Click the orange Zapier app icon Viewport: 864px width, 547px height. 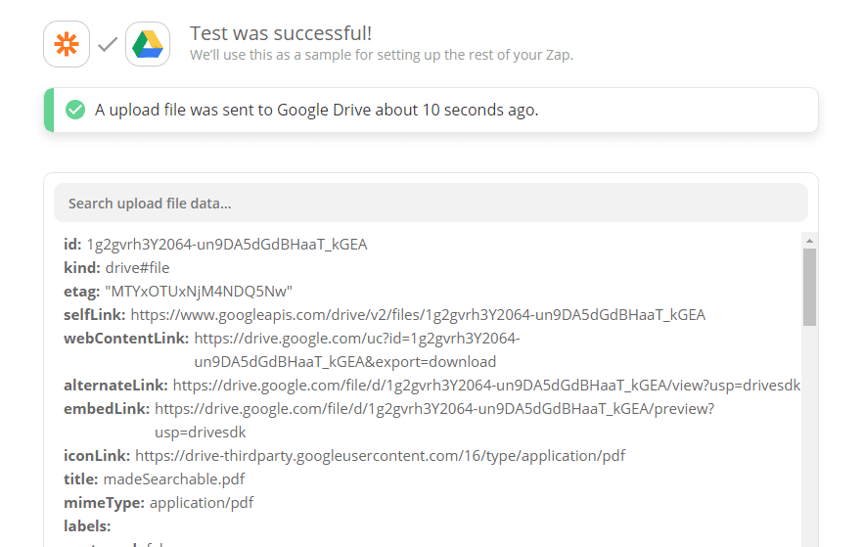click(67, 44)
